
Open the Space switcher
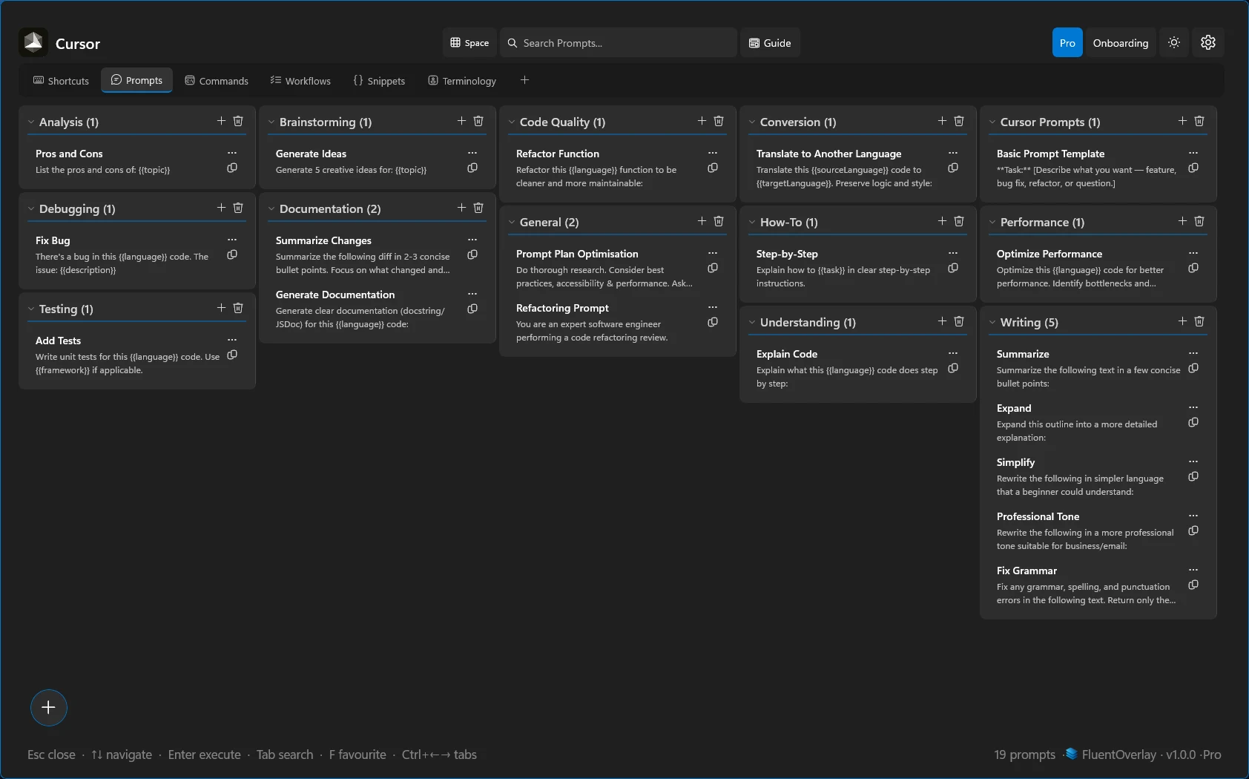(x=469, y=42)
